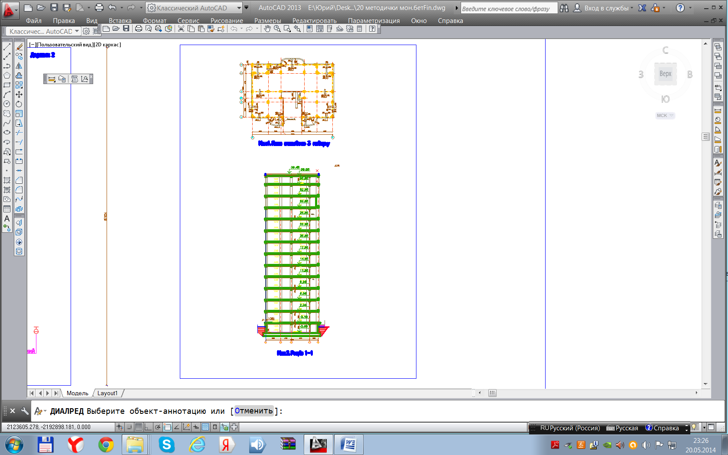Toggle Object Snap in status bar

coord(167,427)
